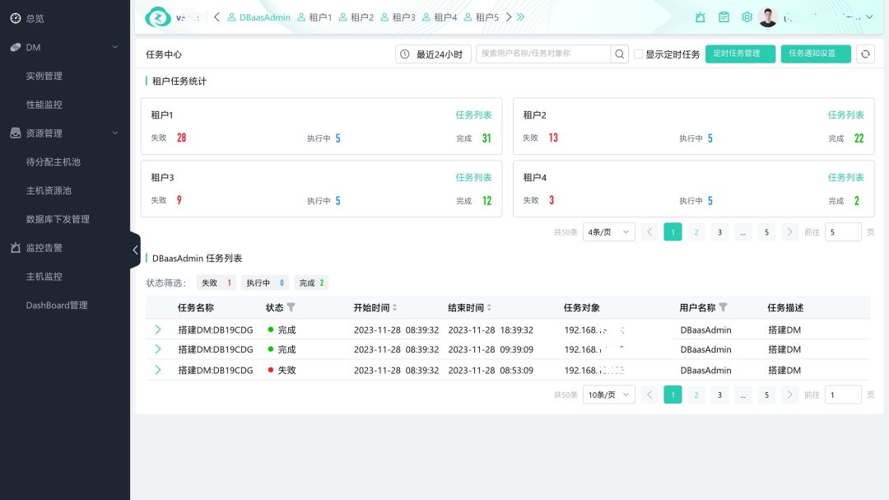Click the 资源管理 resource icon

[16, 133]
